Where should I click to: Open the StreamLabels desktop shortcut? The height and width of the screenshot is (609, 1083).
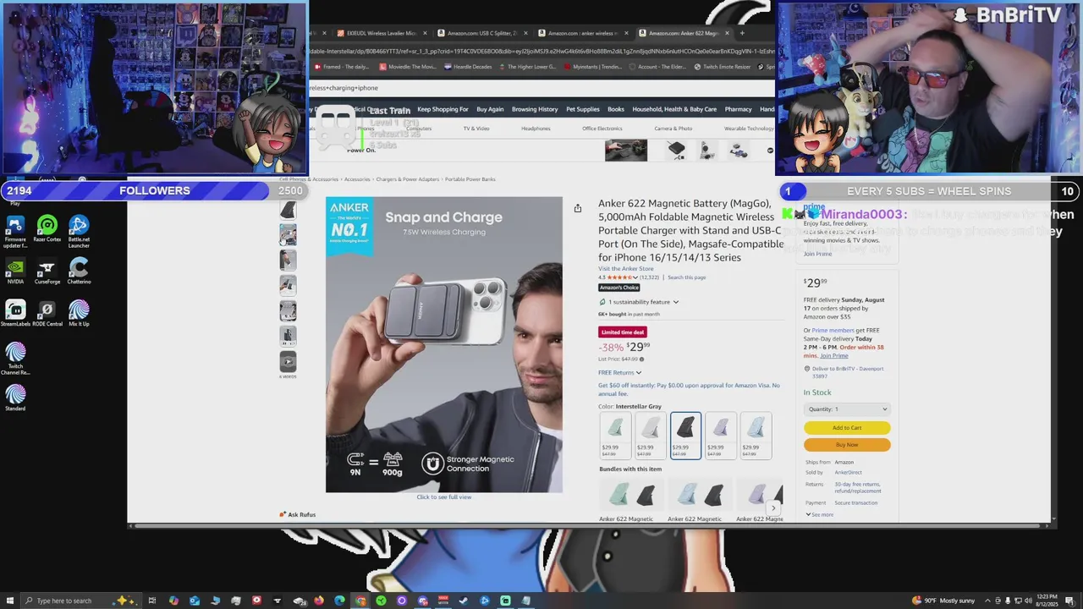click(15, 314)
